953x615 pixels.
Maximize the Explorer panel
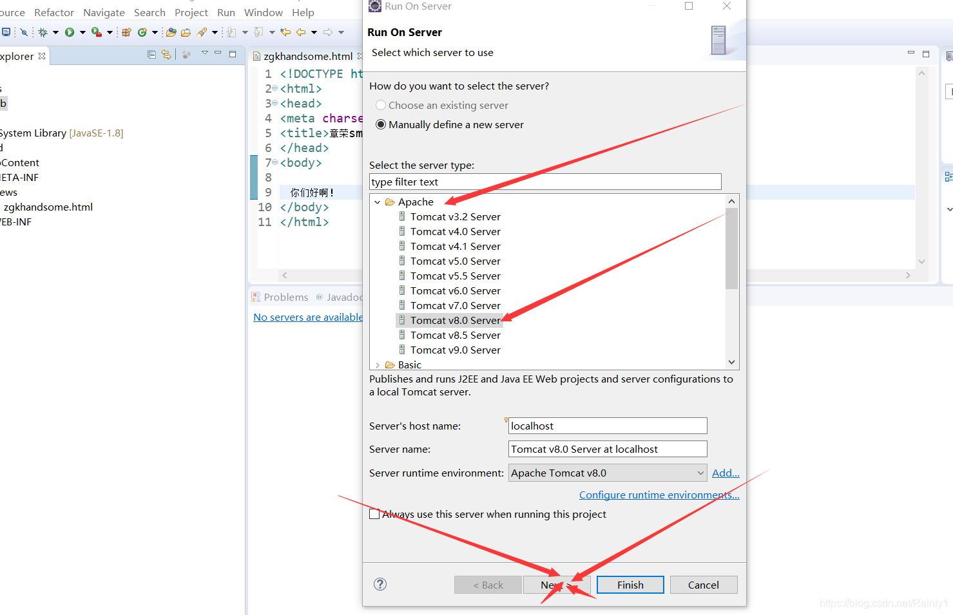[233, 54]
